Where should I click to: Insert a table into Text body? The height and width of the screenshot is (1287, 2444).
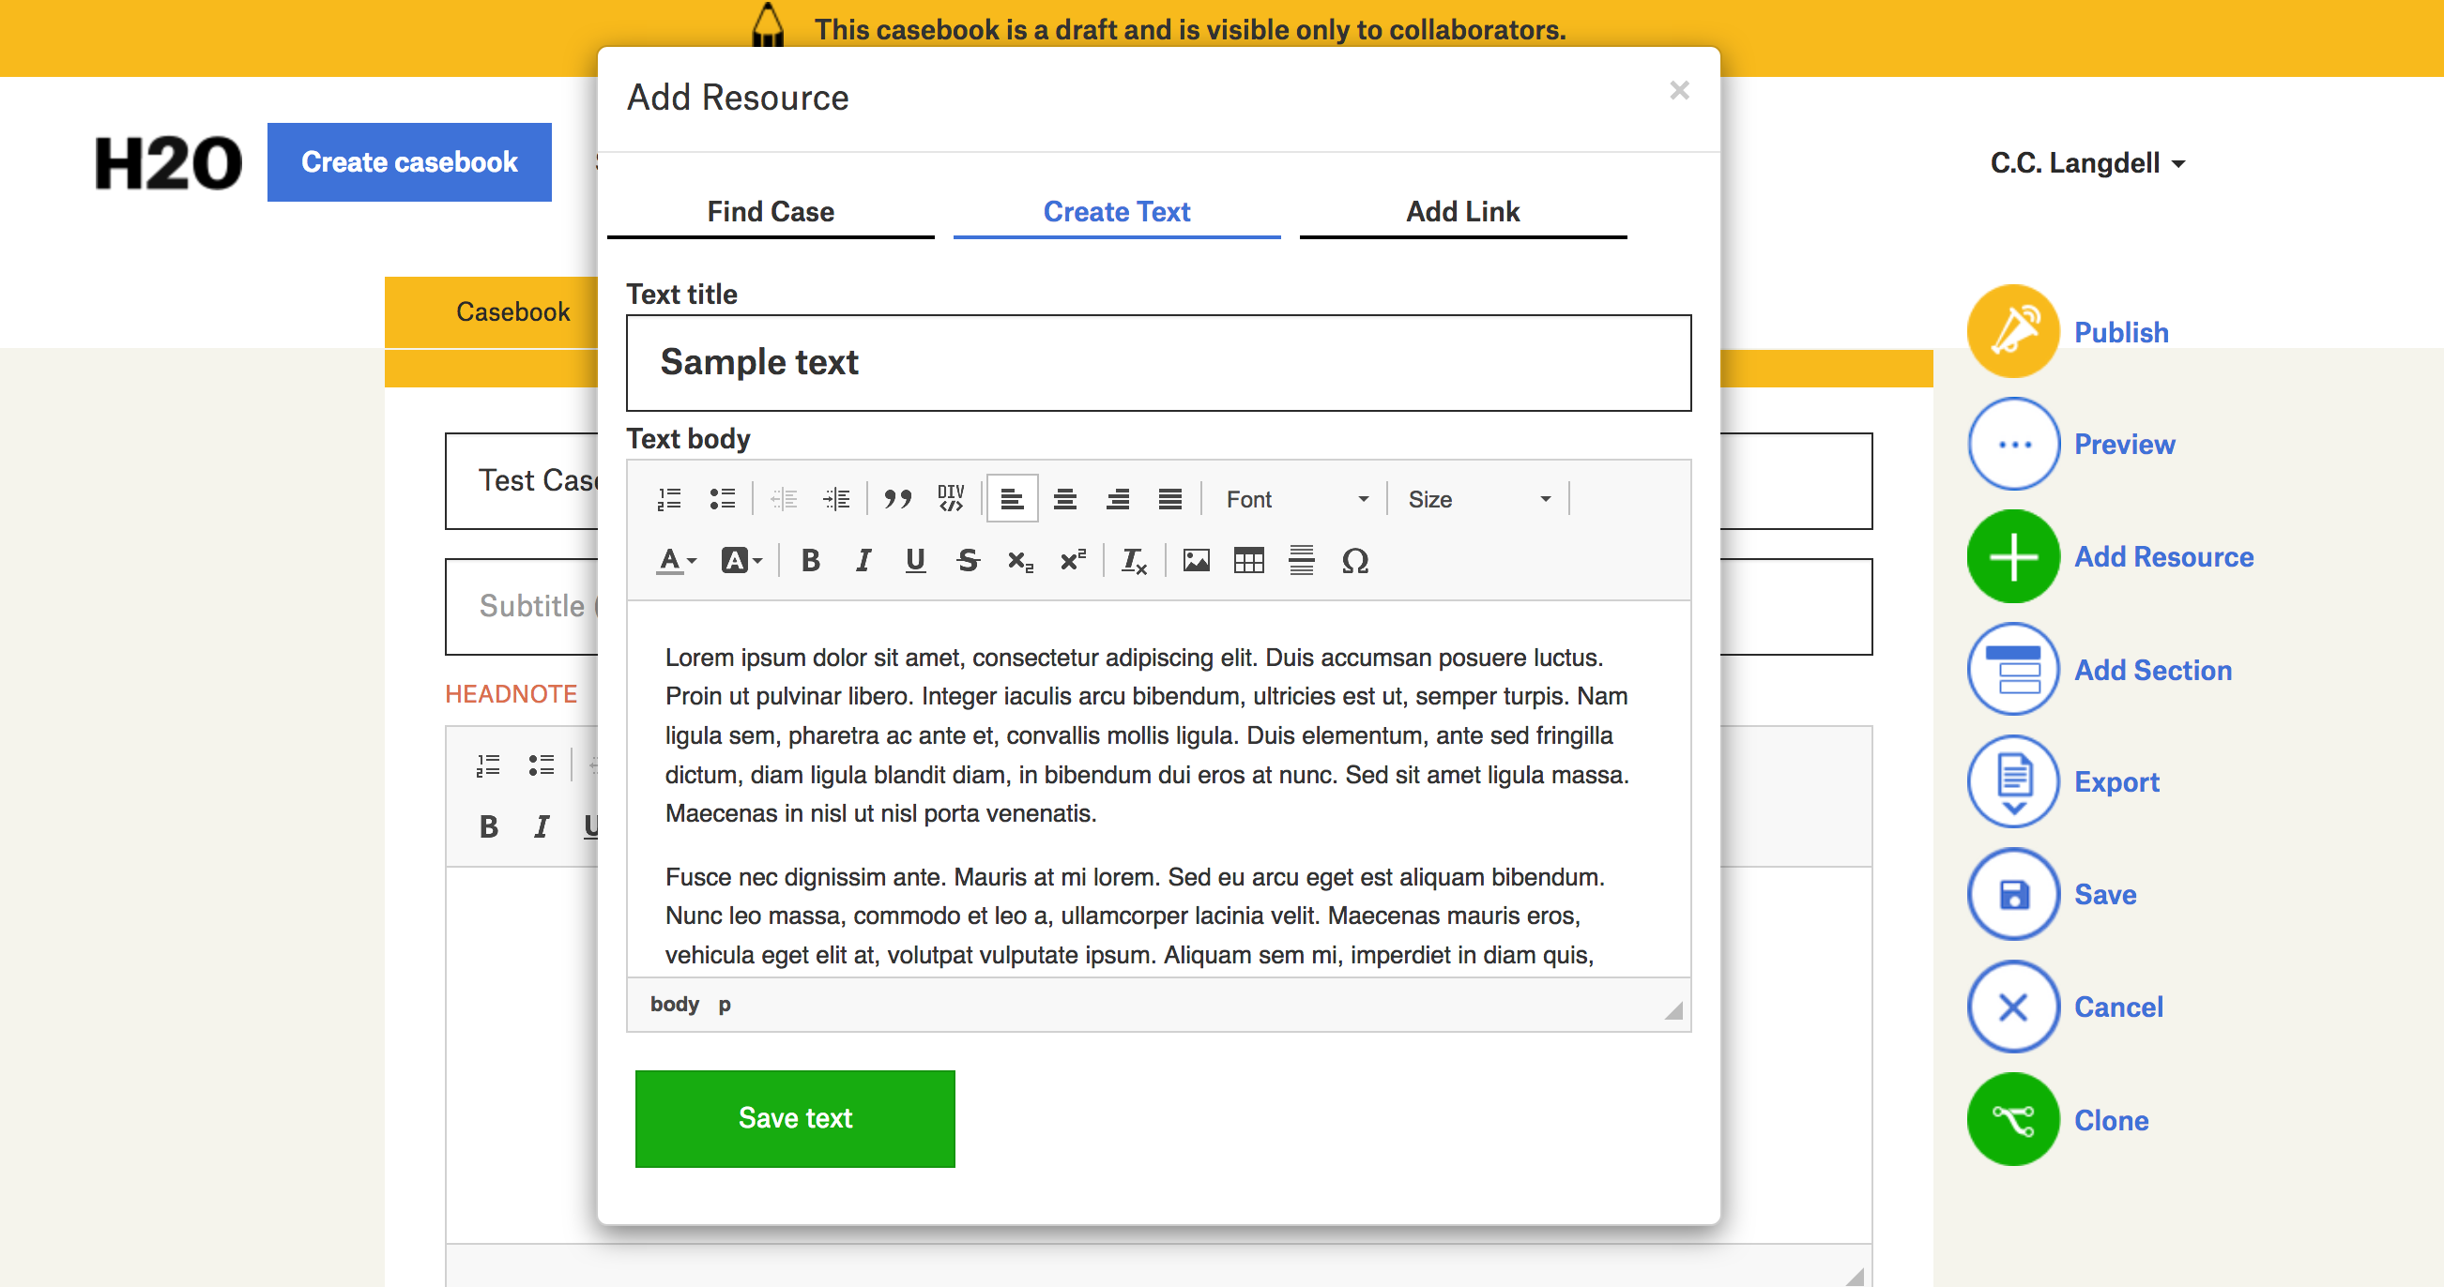tap(1248, 561)
